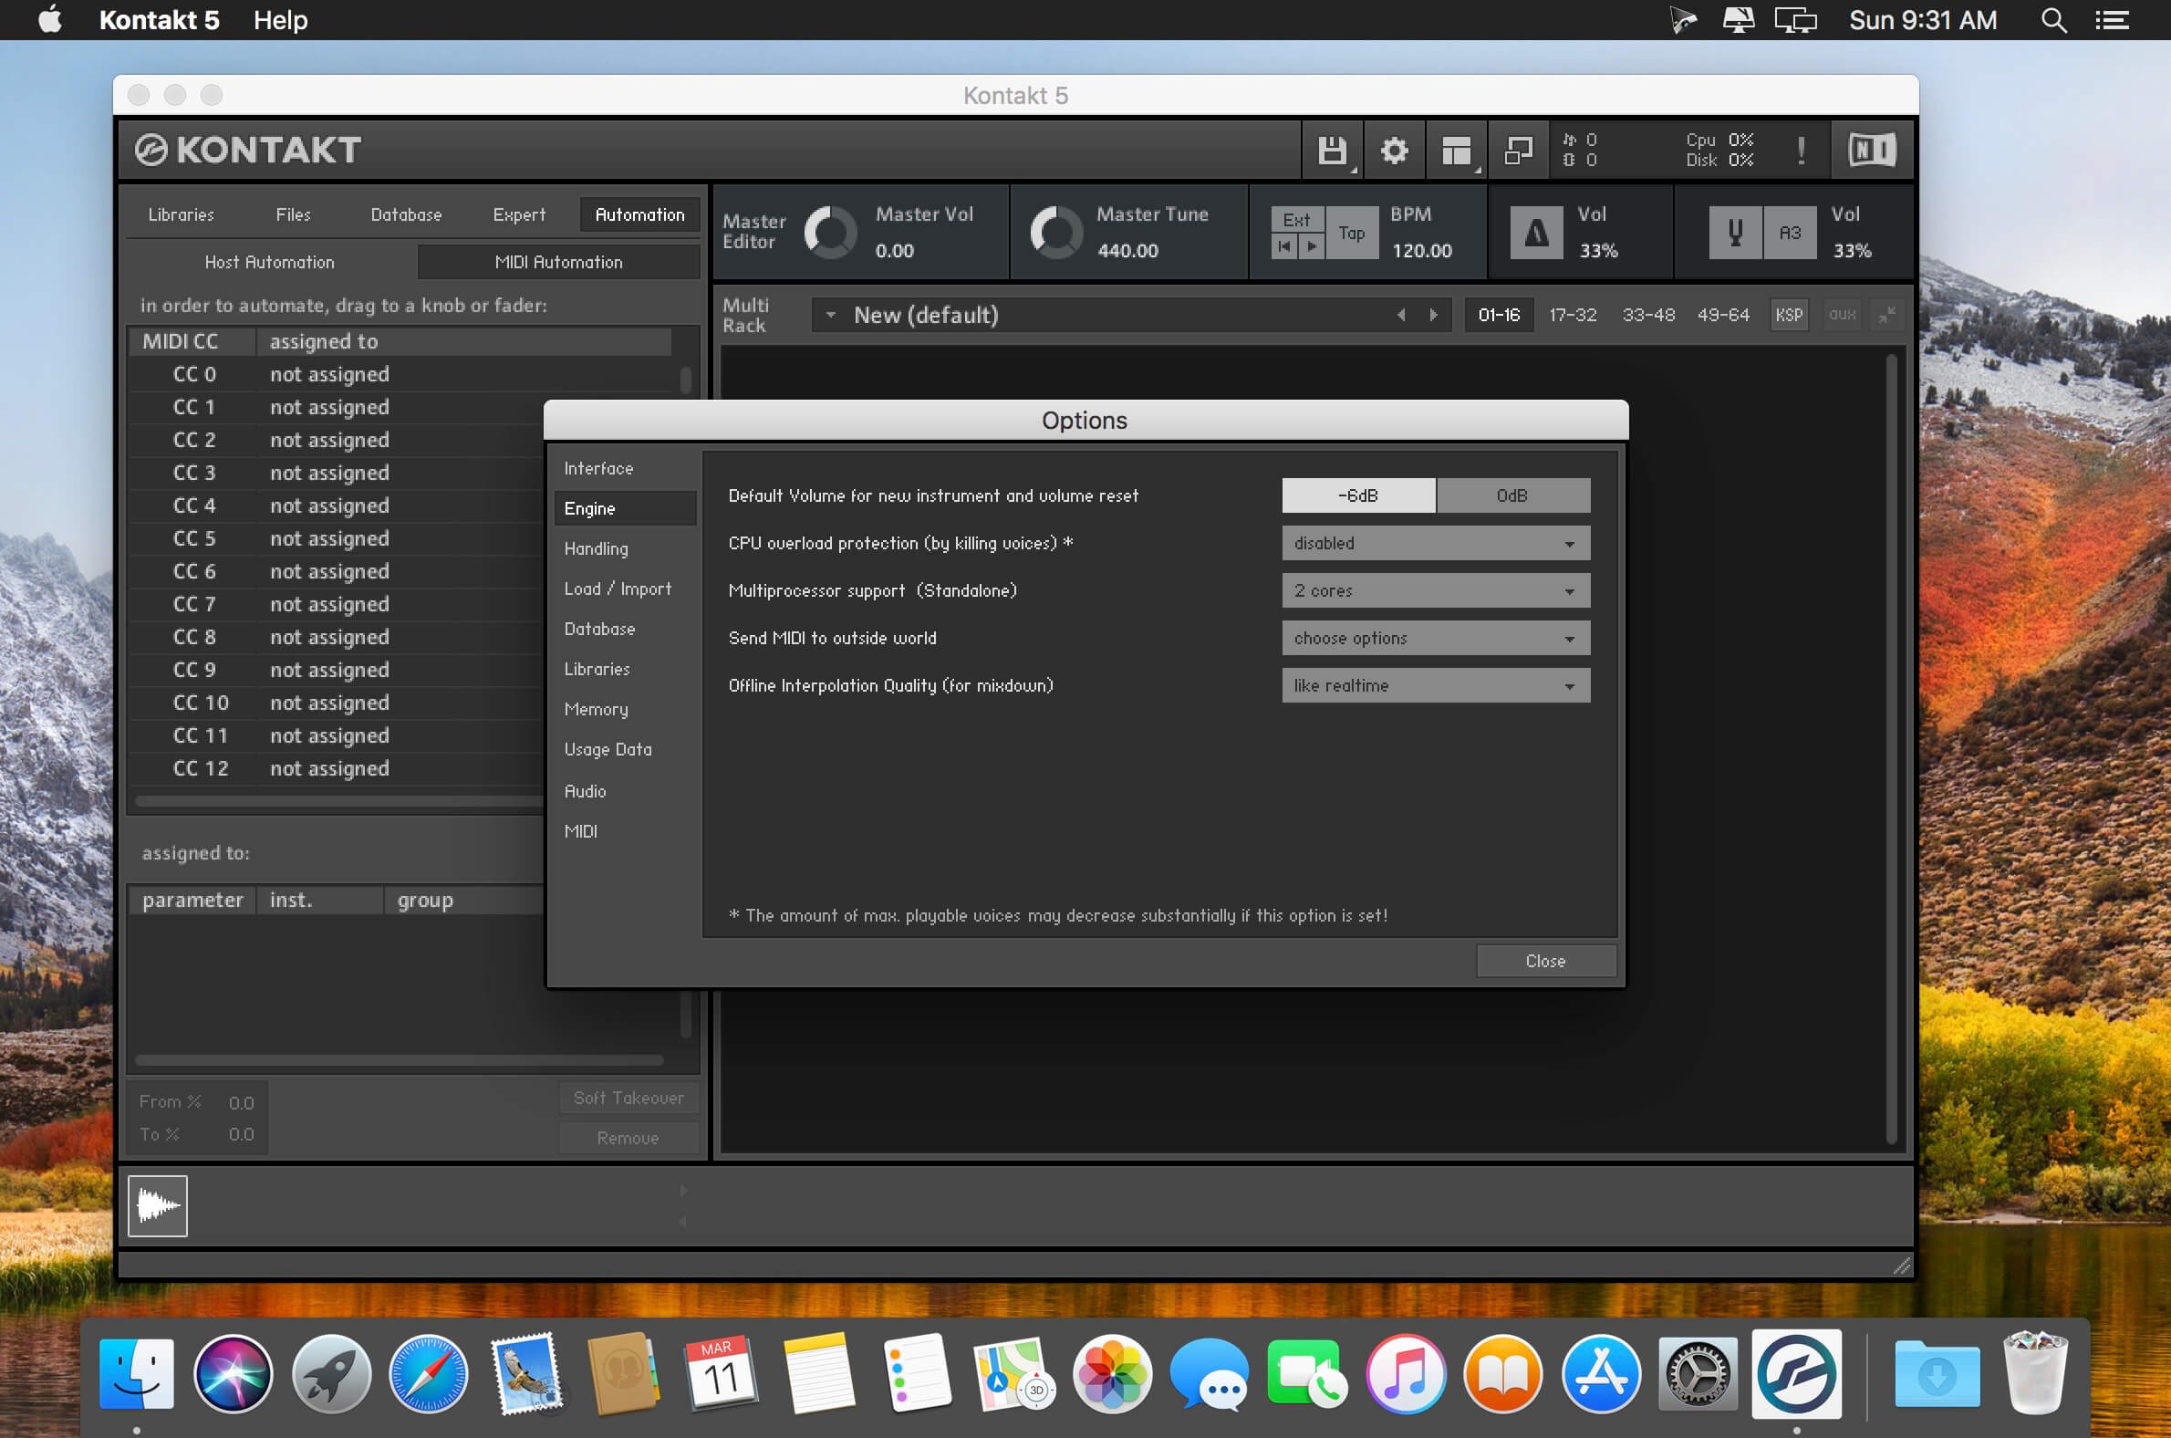Select -6dB default volume radio button
The height and width of the screenshot is (1438, 2171).
click(1356, 495)
